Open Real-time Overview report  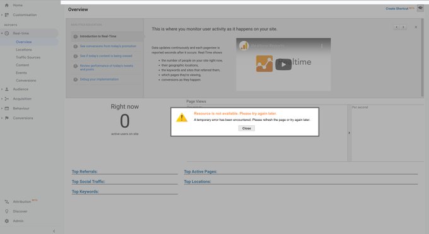pos(23,42)
